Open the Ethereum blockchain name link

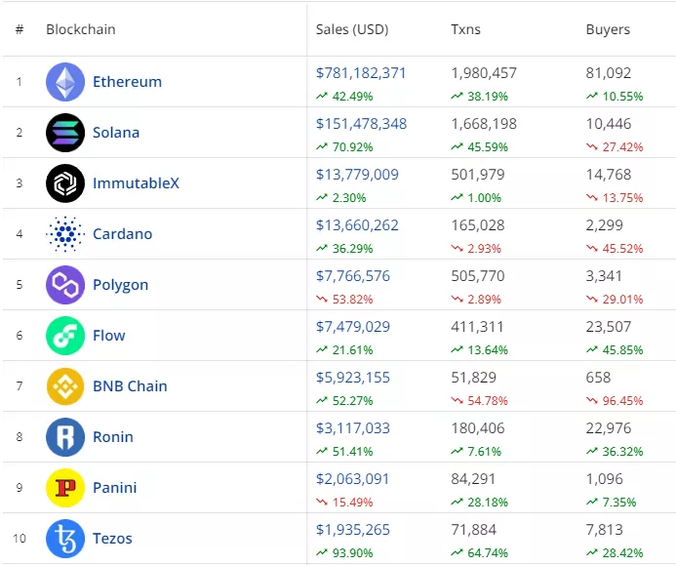coord(127,82)
